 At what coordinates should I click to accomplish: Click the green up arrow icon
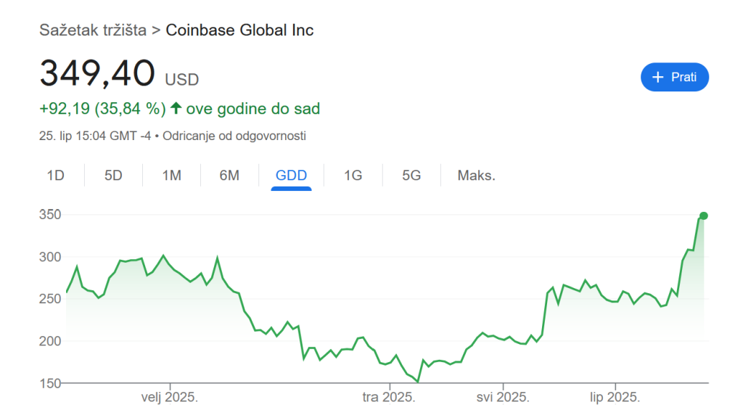click(x=176, y=109)
